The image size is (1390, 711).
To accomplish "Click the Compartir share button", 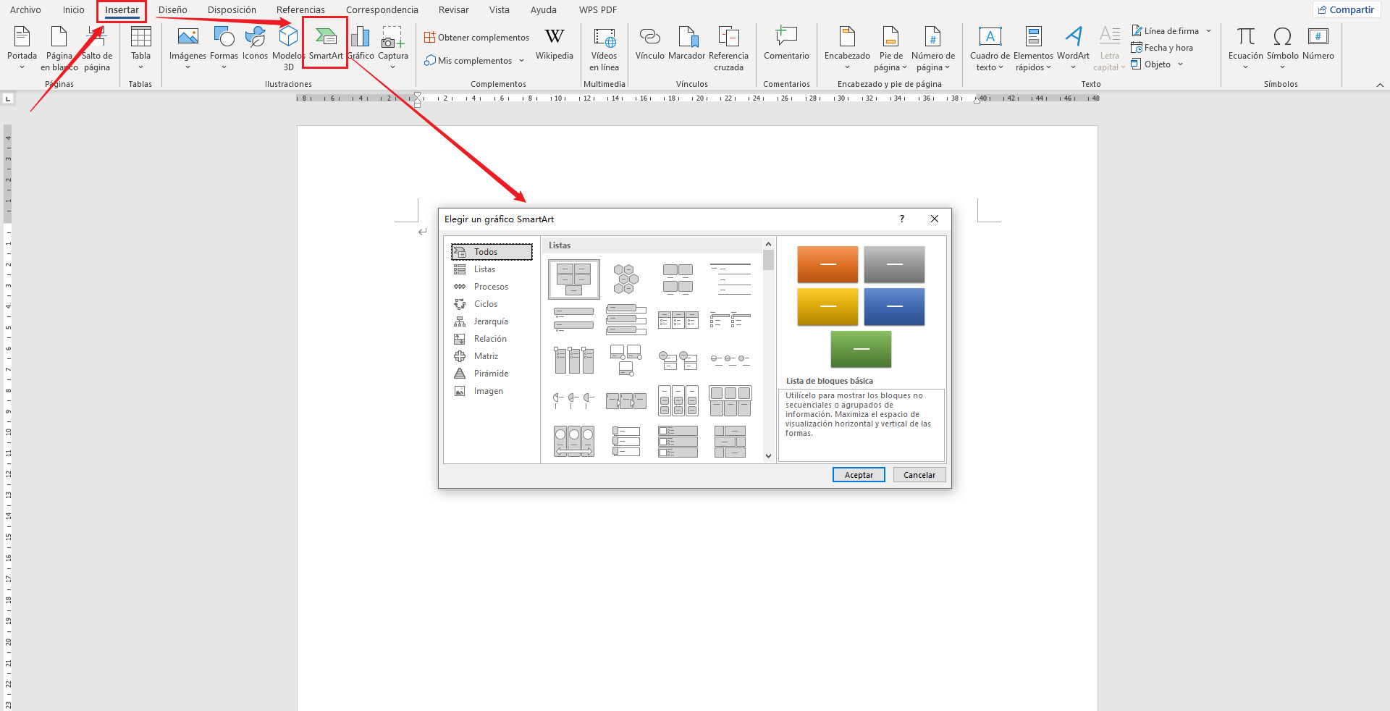I will (1346, 9).
